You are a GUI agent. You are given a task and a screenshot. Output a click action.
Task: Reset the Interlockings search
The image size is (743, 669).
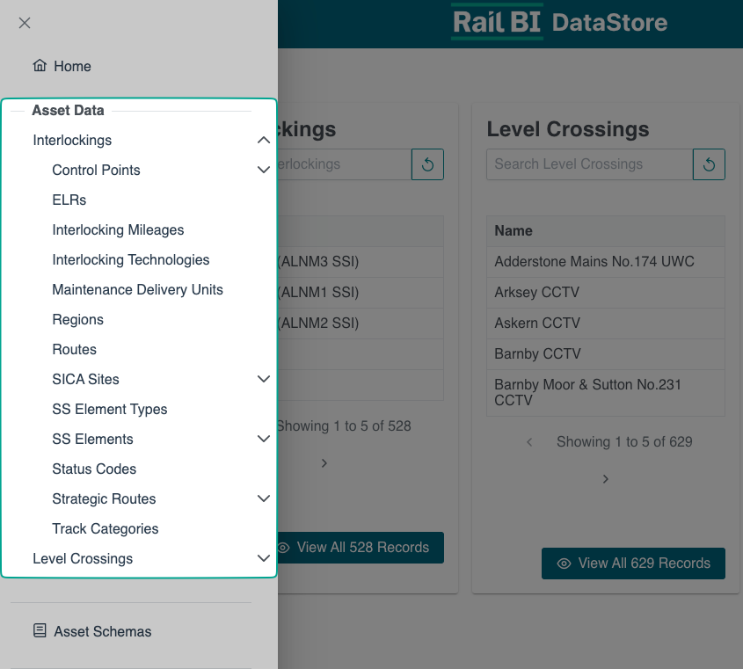pos(427,164)
